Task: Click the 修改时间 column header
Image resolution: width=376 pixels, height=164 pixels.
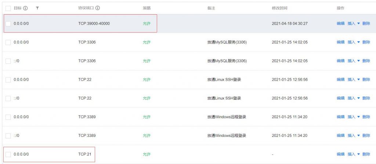Action: pos(279,8)
